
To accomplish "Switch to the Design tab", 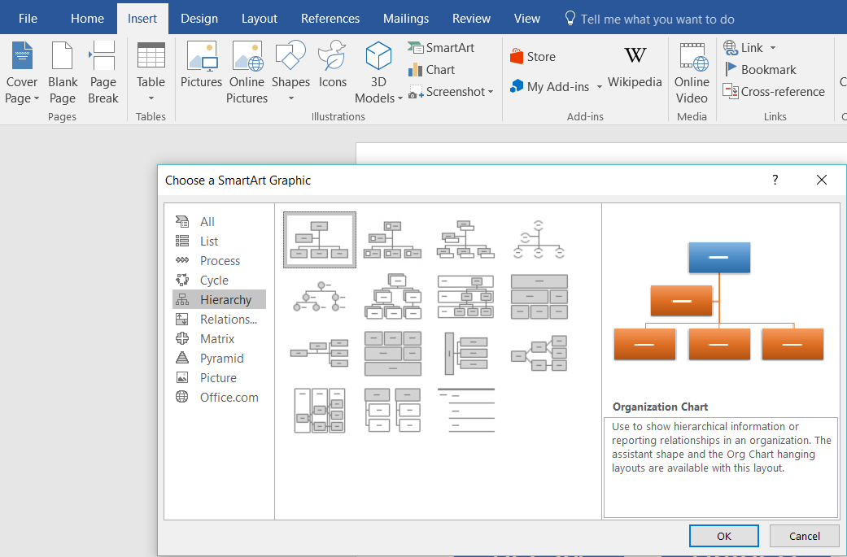I will point(199,18).
